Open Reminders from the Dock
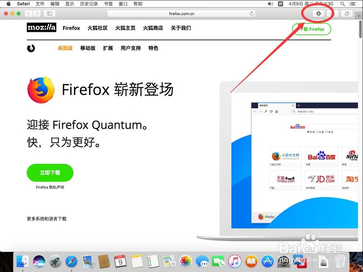The height and width of the screenshot is (272, 363). click(x=153, y=261)
